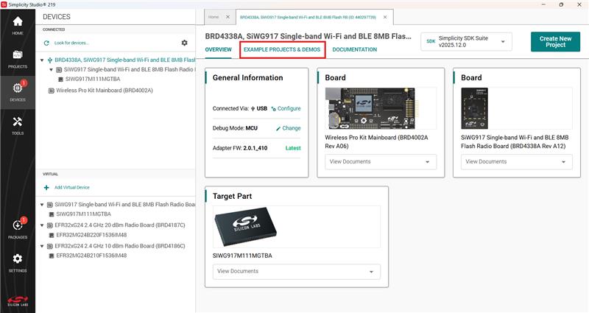Collapse the connected BRD4338A device tree node
The height and width of the screenshot is (313, 589).
(x=41, y=60)
